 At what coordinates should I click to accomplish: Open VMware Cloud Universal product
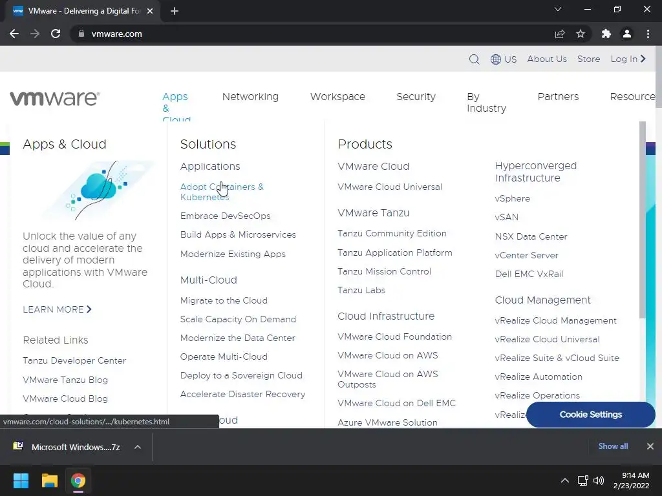tap(390, 187)
